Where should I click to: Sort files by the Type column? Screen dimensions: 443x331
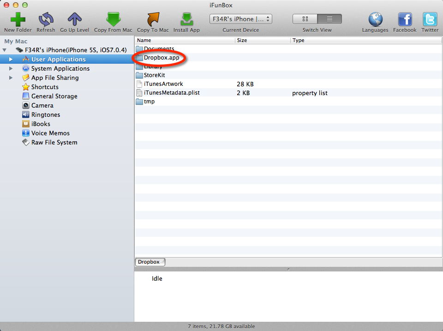pyautogui.click(x=366, y=40)
